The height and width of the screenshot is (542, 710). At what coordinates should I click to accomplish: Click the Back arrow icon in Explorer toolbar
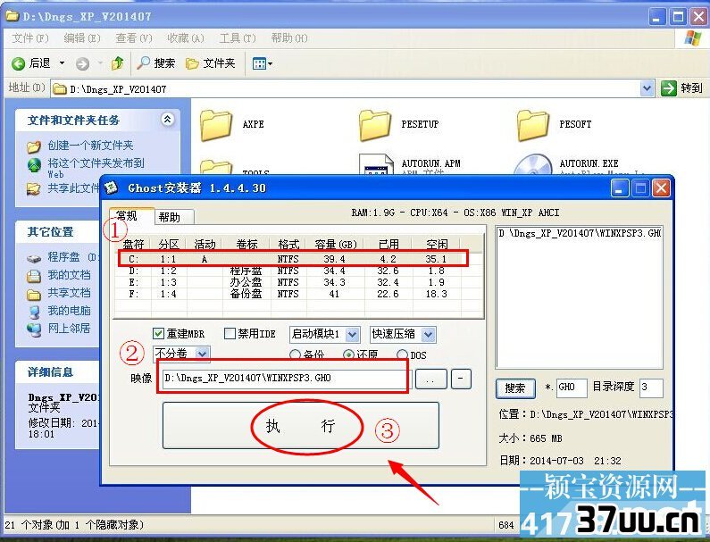pyautogui.click(x=18, y=63)
